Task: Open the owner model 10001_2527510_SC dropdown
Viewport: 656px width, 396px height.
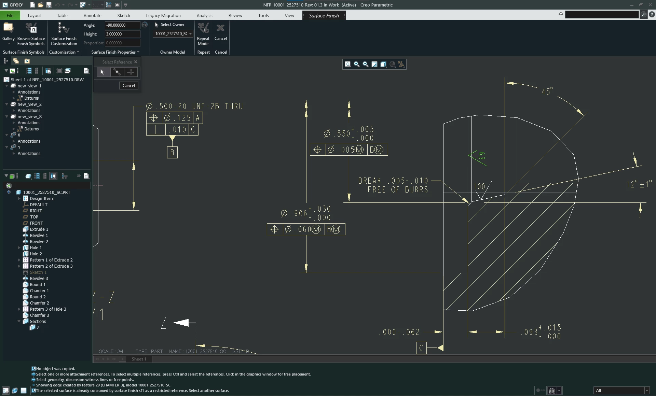Action: coord(190,33)
